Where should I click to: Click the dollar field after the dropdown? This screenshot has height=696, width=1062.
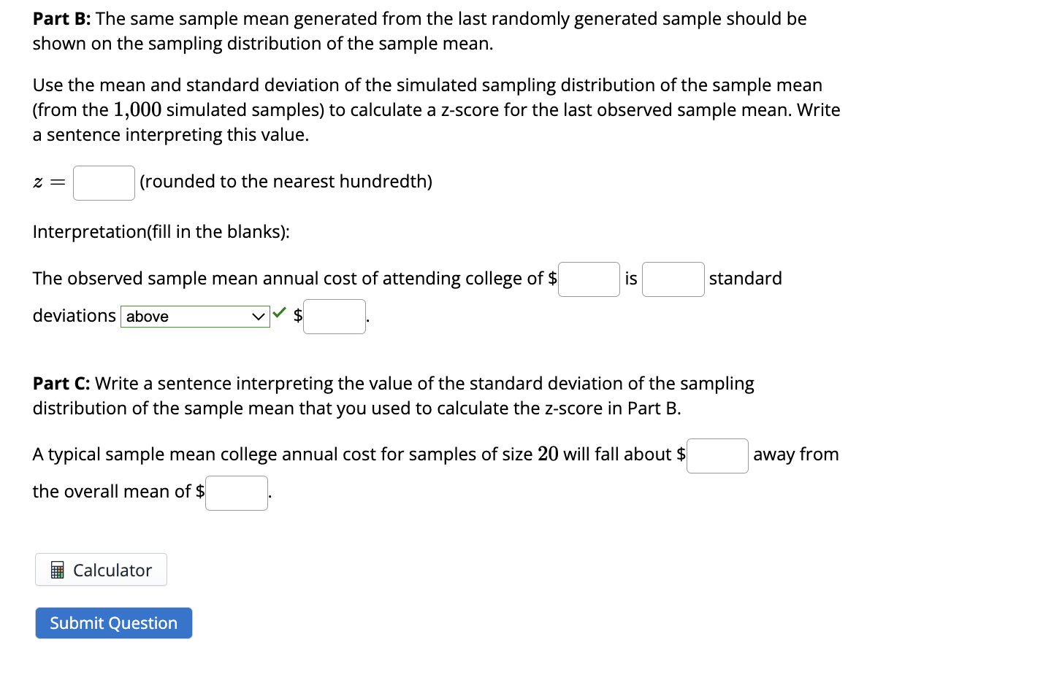[334, 316]
